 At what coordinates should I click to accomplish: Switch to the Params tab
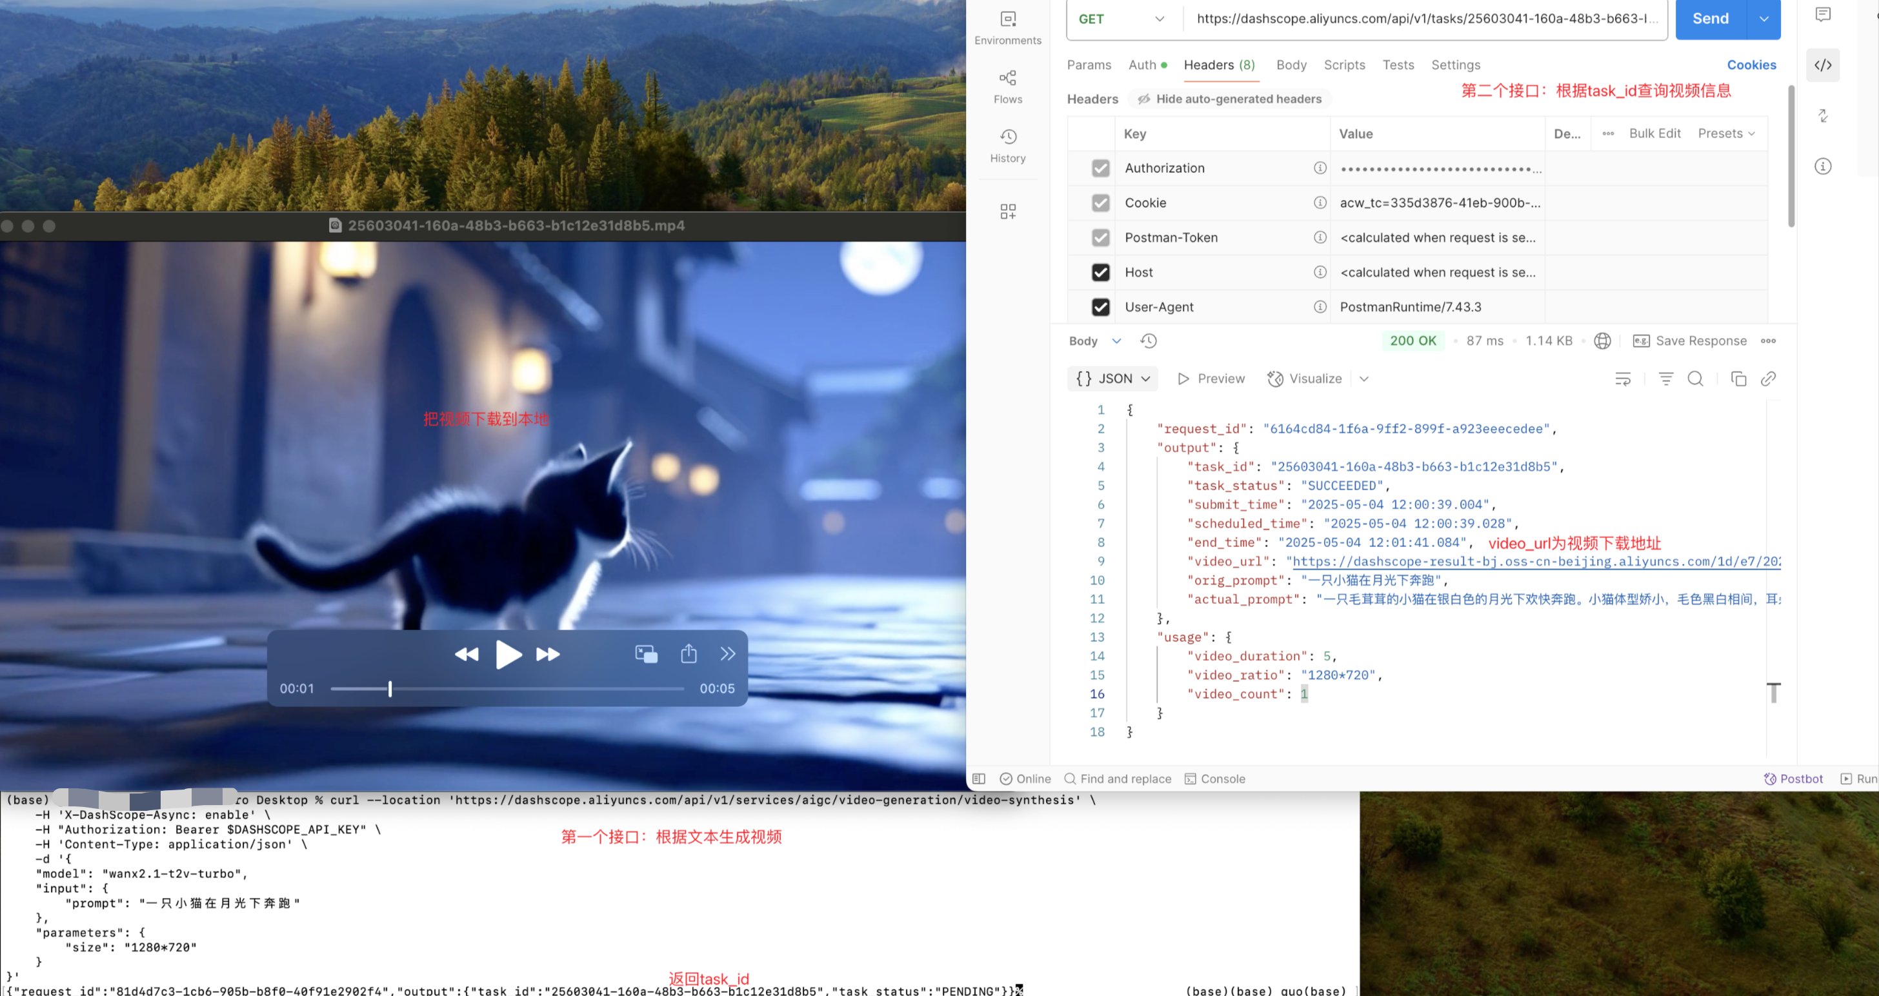[1089, 65]
